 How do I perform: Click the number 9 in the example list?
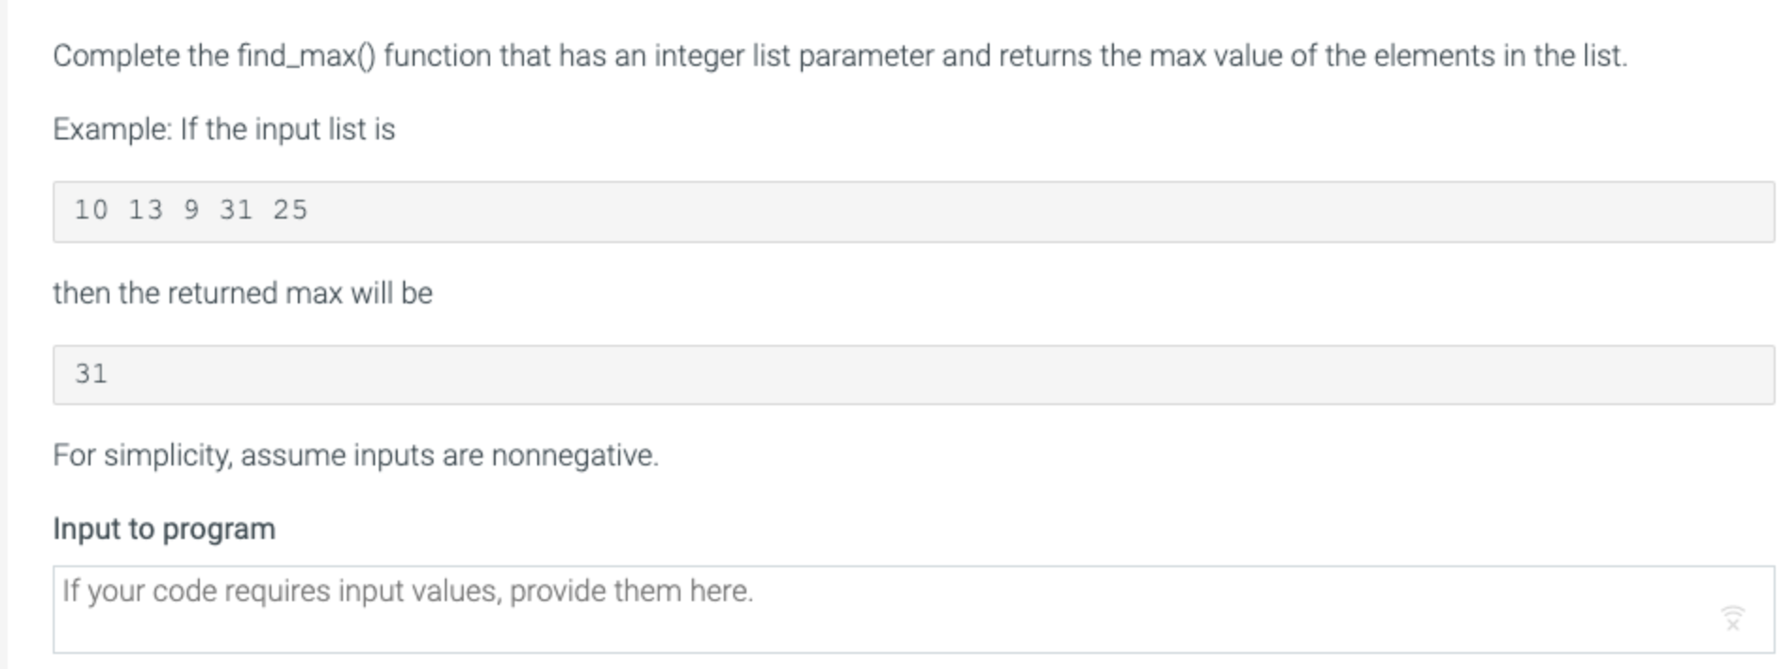191,209
